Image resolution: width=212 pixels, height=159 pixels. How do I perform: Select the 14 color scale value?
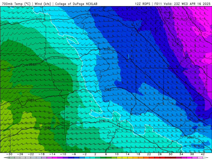(127, 154)
